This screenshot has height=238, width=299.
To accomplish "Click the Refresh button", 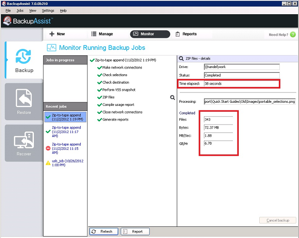I will tap(104, 231).
